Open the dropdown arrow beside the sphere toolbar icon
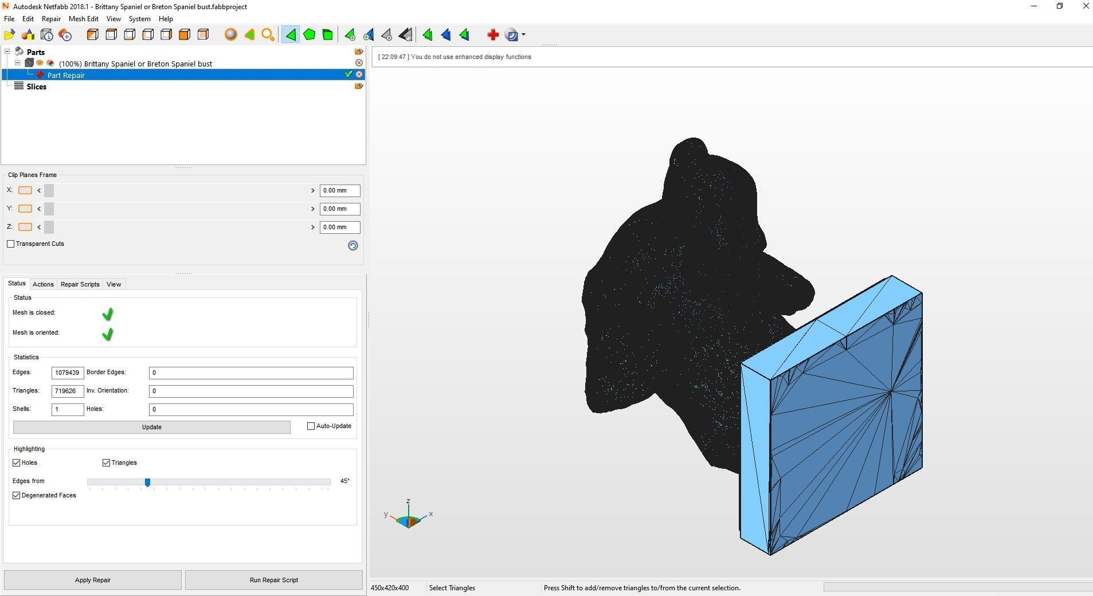Viewport: 1093px width, 596px height. tap(523, 35)
